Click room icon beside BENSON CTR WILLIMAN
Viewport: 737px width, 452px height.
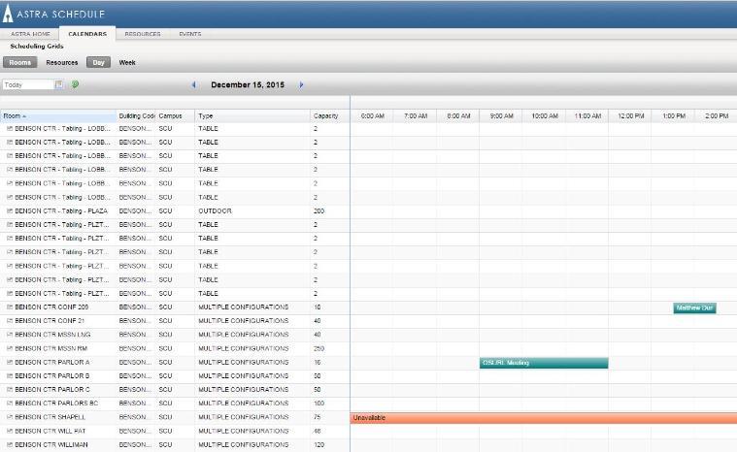pos(10,444)
